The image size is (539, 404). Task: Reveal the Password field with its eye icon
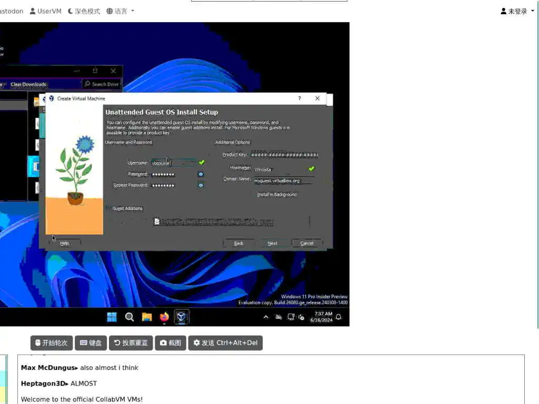coord(201,174)
